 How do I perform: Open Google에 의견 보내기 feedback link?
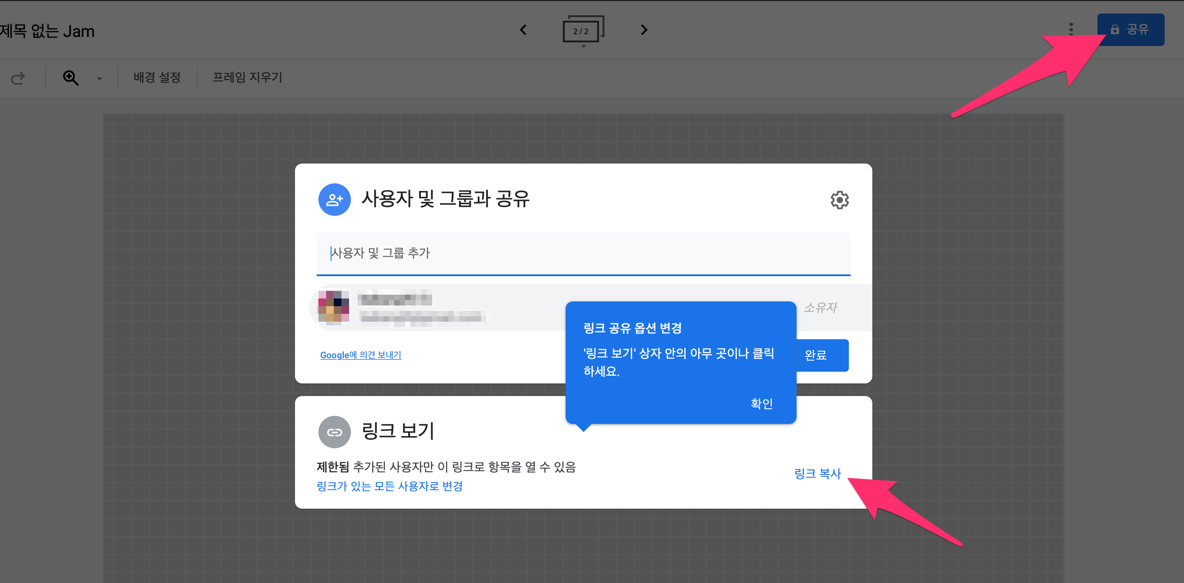[360, 355]
